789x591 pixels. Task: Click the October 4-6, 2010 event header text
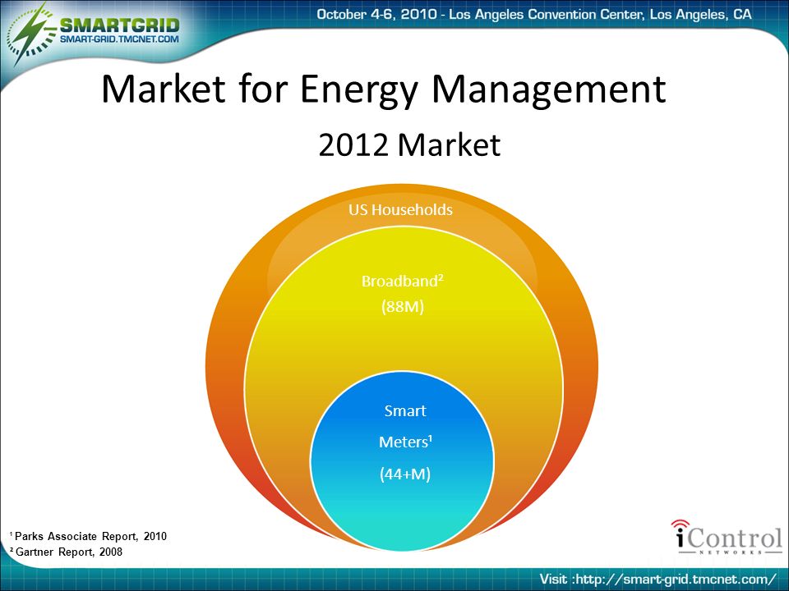coord(534,15)
